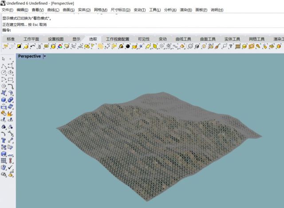This screenshot has width=284, height=208.
Task: Open the 编辑(E) menu
Action: [x=23, y=10]
